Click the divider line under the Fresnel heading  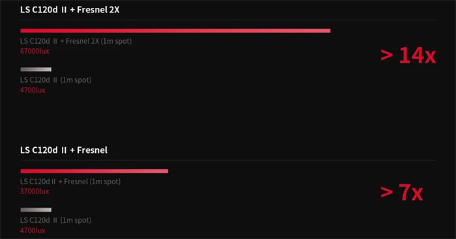pyautogui.click(x=228, y=160)
